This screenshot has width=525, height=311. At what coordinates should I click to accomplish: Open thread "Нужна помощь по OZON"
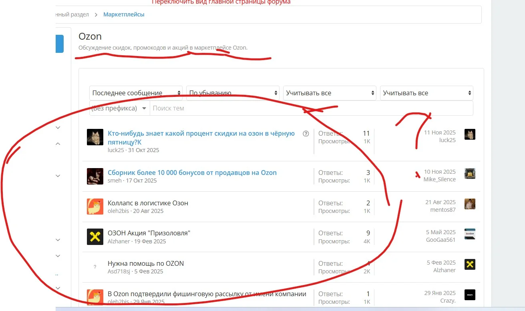click(x=146, y=263)
